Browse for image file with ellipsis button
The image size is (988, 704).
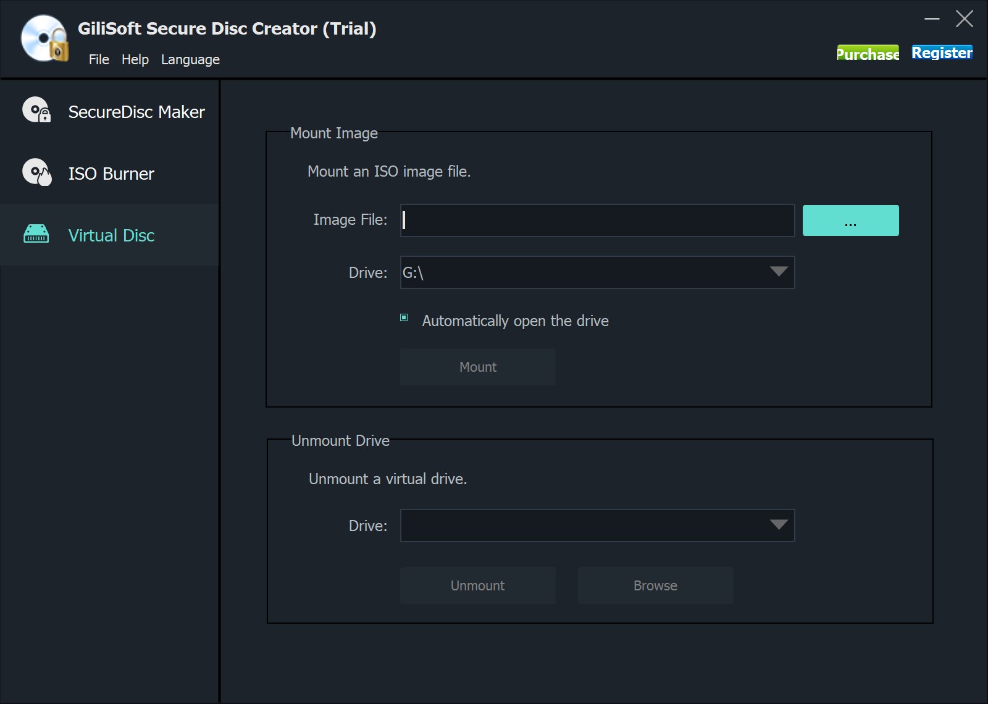point(850,220)
